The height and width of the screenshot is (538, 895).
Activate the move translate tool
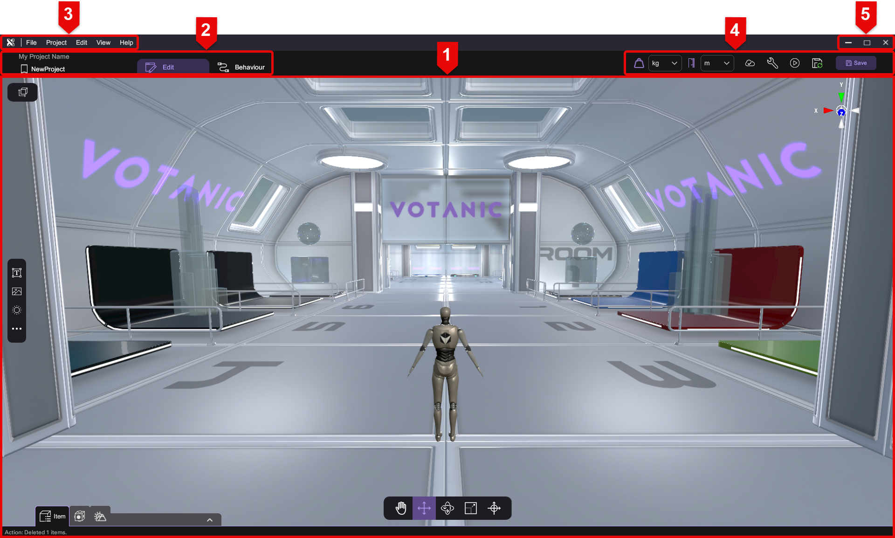424,508
